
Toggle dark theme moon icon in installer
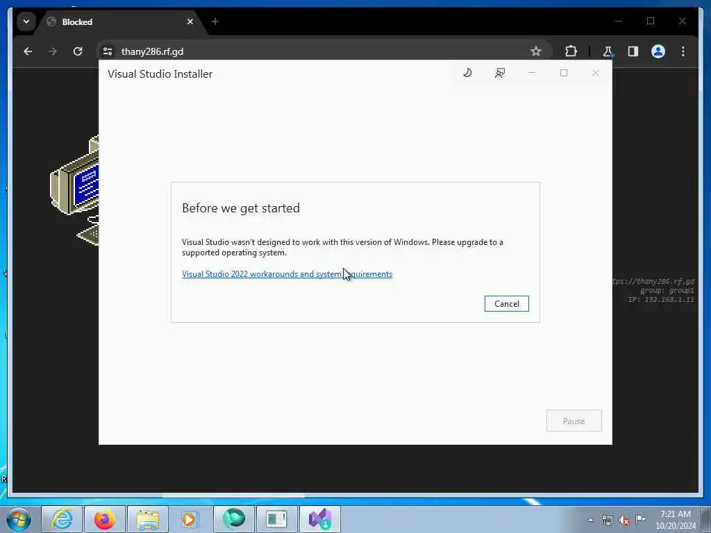click(x=467, y=73)
